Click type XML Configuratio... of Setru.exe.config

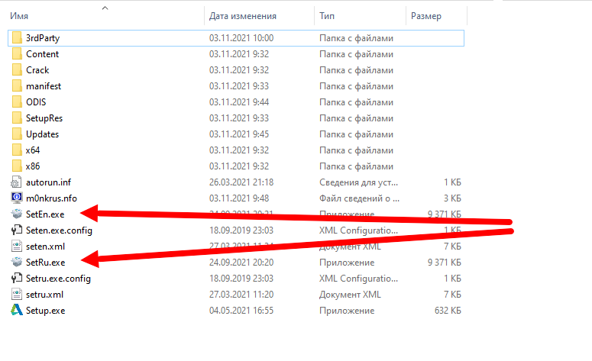pos(359,279)
